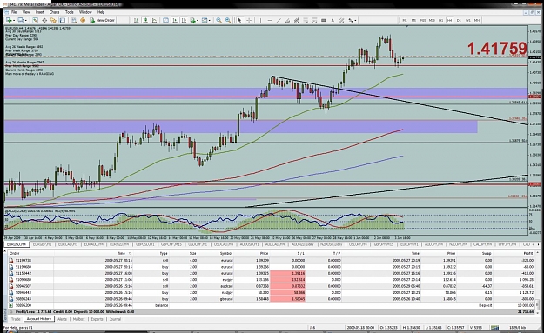
Task: Open the Help menu
Action: [x=101, y=12]
